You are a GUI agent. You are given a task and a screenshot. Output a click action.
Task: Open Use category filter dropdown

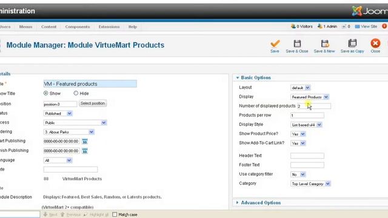[x=298, y=174]
